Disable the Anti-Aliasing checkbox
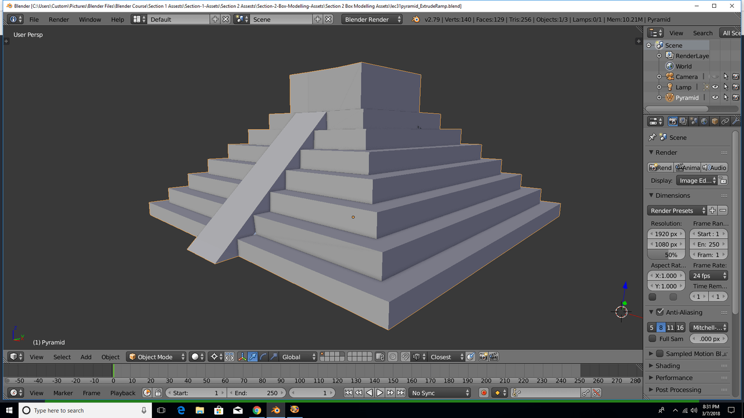Image resolution: width=744 pixels, height=418 pixels. pyautogui.click(x=660, y=312)
